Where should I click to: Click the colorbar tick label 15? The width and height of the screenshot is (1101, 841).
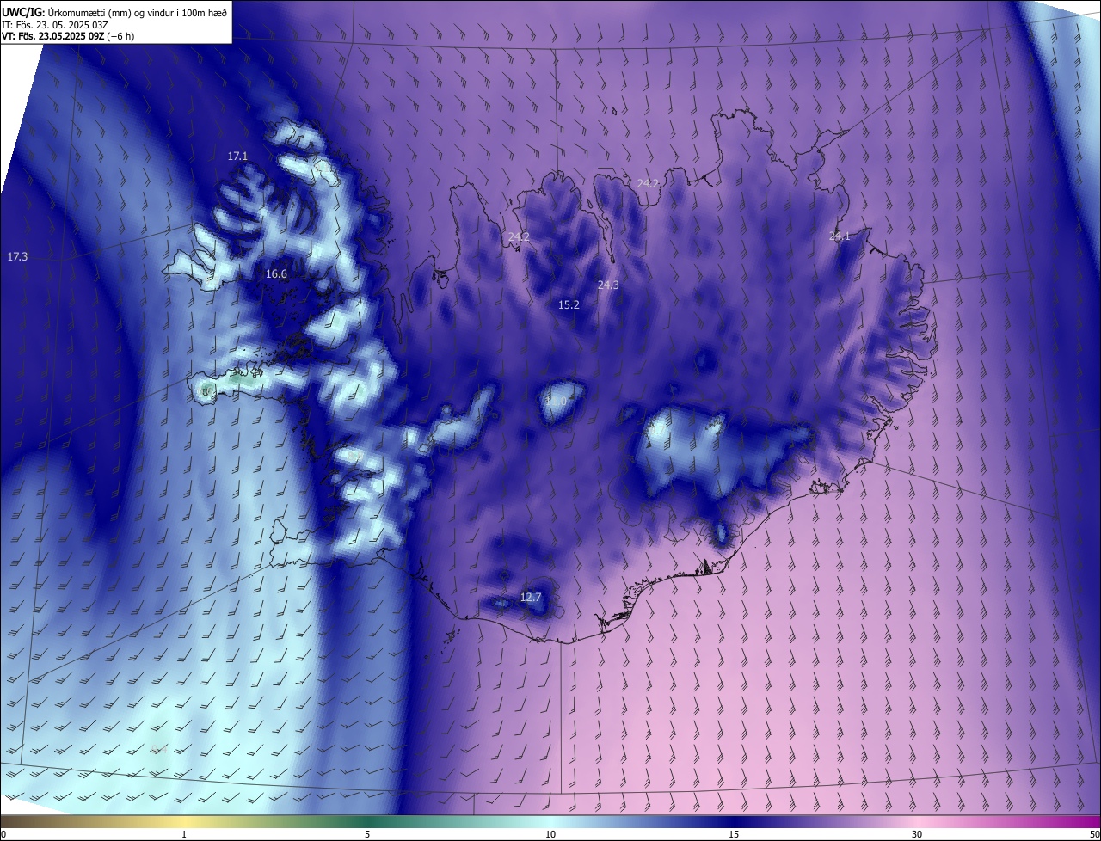734,834
